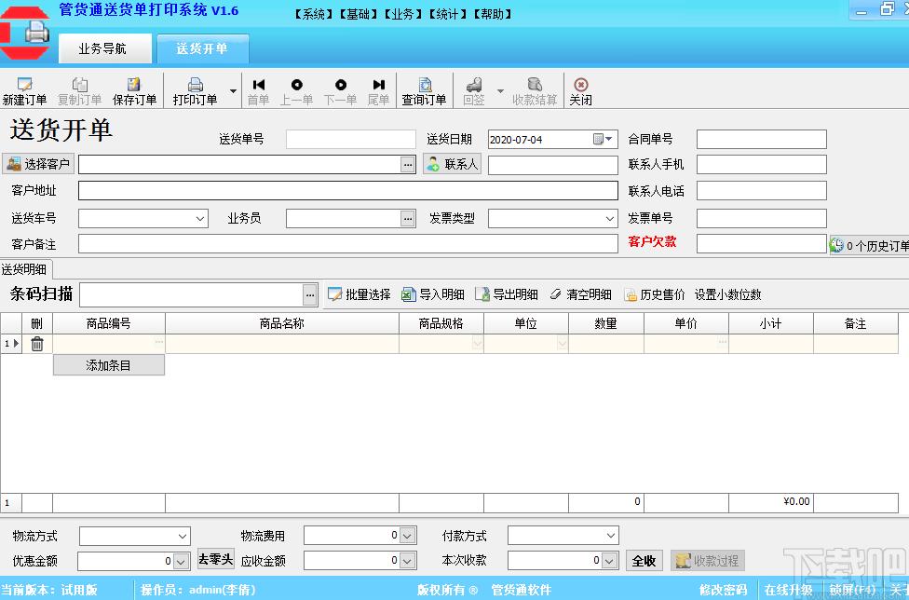Click the trash icon in row 1
This screenshot has width=909, height=600.
37,344
